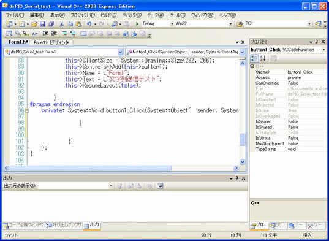
Task: Switch to the Form1.h [デザイン] tab
Action: [x=51, y=42]
